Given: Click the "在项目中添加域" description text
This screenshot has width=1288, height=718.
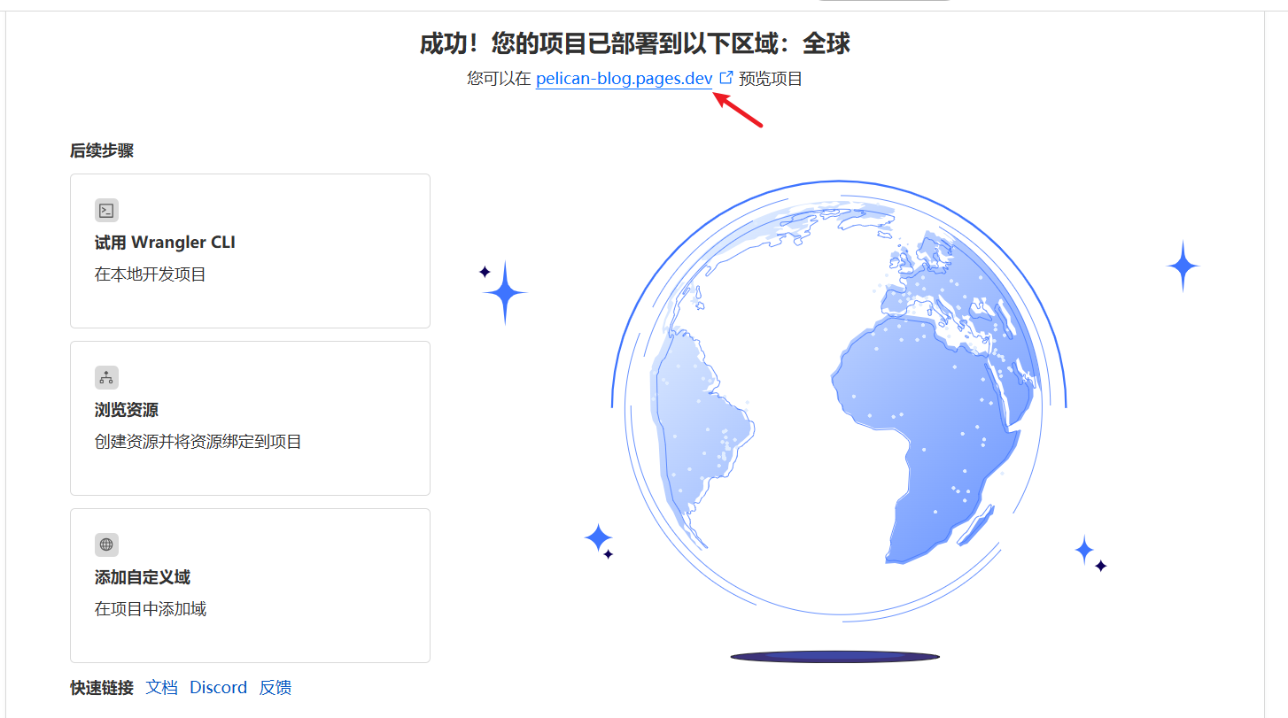Looking at the screenshot, I should 151,609.
